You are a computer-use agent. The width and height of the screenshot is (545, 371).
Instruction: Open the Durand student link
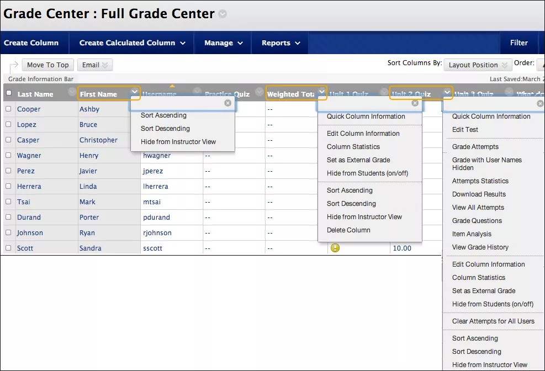pyautogui.click(x=29, y=218)
